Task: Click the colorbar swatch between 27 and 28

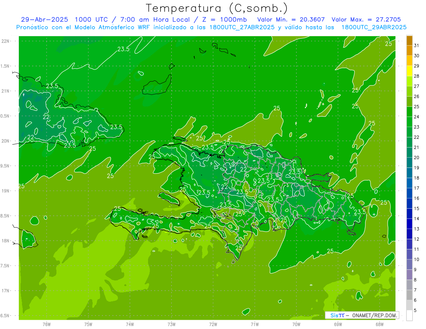Action: click(409, 81)
